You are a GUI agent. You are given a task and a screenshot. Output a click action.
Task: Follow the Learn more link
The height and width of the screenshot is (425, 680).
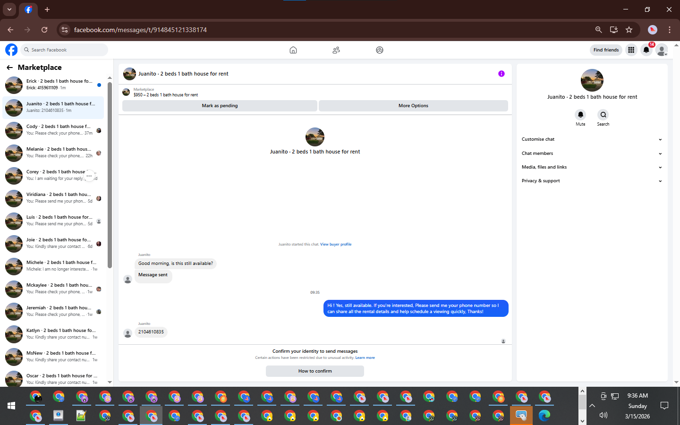365,357
